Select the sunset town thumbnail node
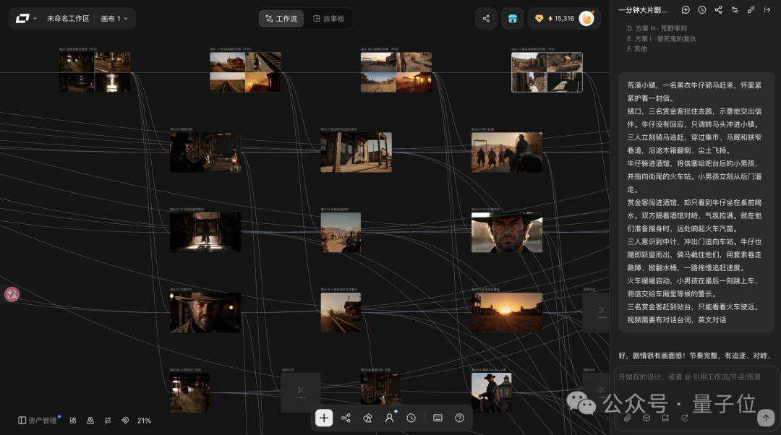 pos(507,313)
